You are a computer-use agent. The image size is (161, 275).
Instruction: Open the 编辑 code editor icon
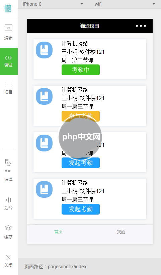pyautogui.click(x=8, y=28)
